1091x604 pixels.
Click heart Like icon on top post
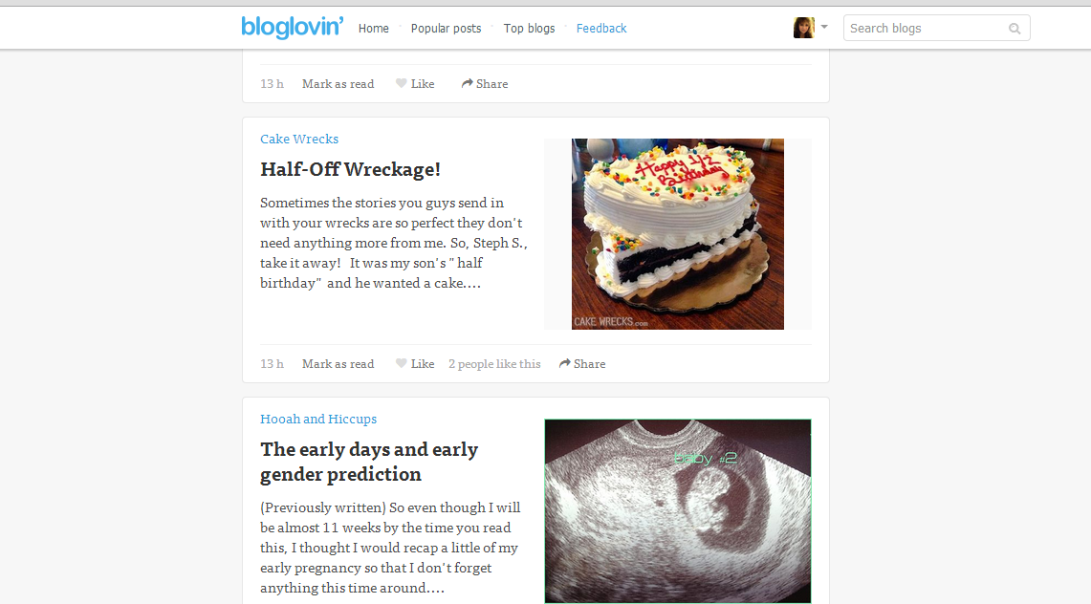401,83
